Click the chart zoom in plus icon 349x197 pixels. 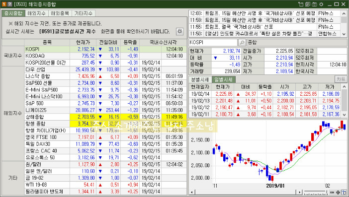pos(338,193)
